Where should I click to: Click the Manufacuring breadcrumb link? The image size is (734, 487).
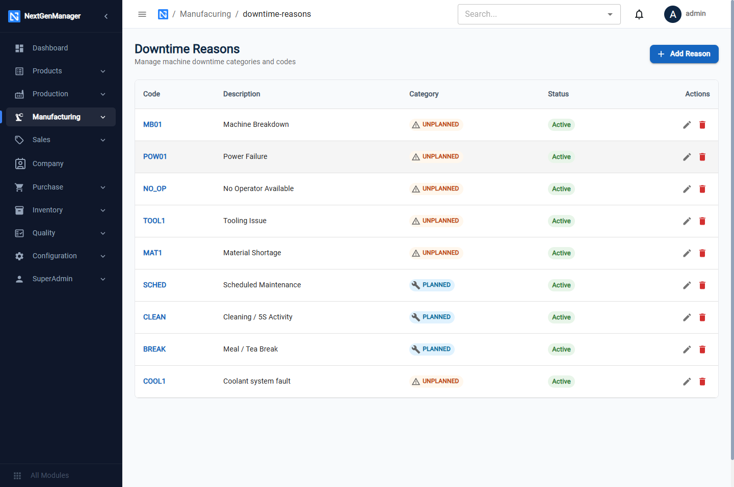click(x=205, y=14)
